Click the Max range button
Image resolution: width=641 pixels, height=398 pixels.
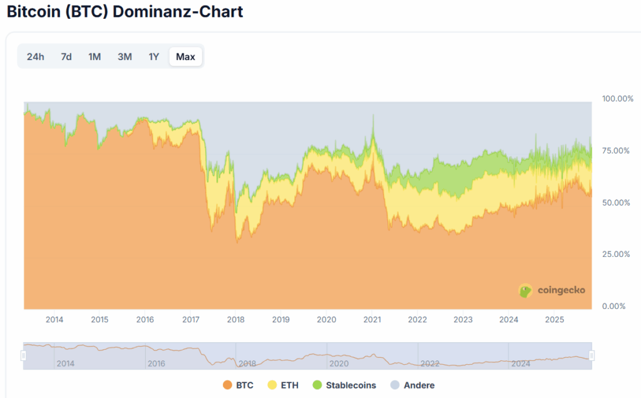185,56
